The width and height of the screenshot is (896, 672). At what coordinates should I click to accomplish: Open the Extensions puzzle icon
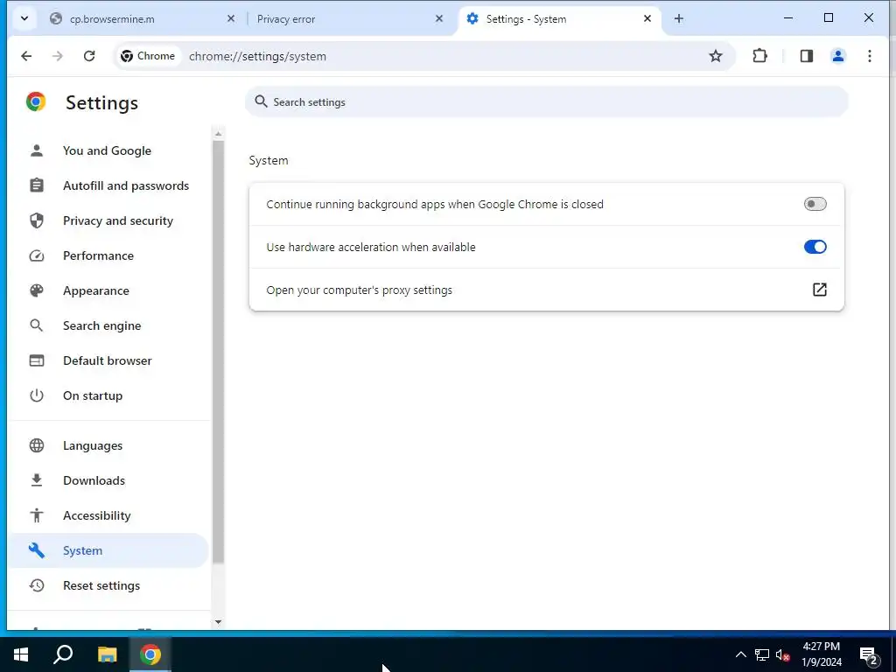(x=759, y=56)
